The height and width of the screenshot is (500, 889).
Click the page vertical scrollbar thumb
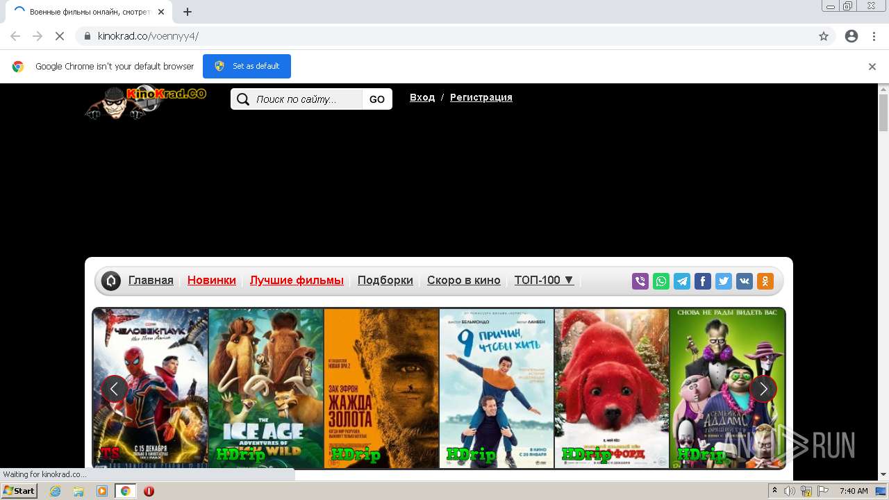tap(883, 112)
